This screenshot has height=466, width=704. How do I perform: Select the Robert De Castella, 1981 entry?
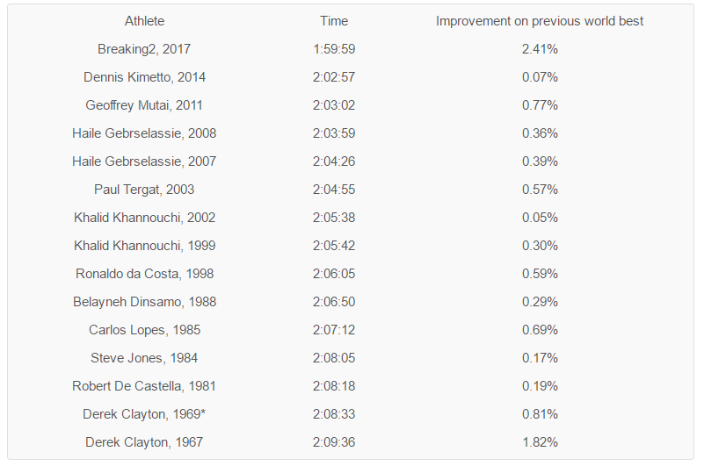144,386
